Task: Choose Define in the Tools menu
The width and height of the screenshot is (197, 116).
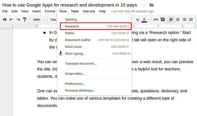Action: pyautogui.click(x=94, y=33)
